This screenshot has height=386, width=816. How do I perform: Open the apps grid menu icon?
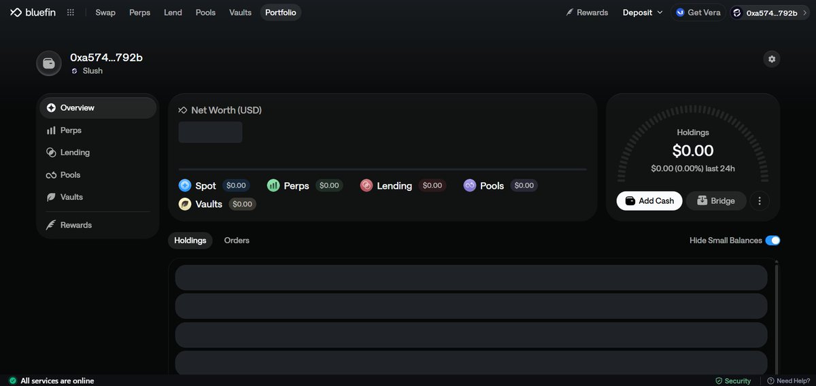click(71, 12)
